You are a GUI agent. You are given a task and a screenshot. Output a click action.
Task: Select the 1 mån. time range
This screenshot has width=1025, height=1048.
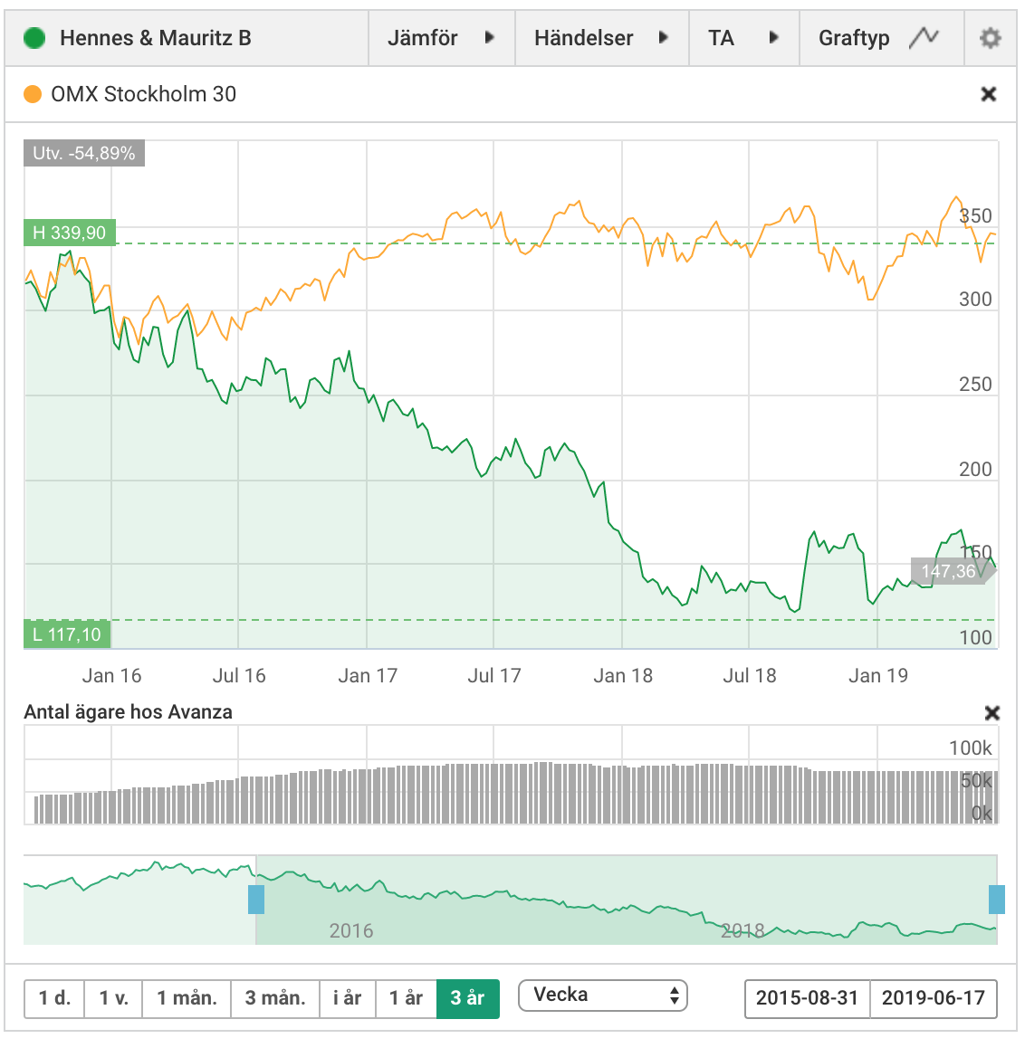(187, 998)
